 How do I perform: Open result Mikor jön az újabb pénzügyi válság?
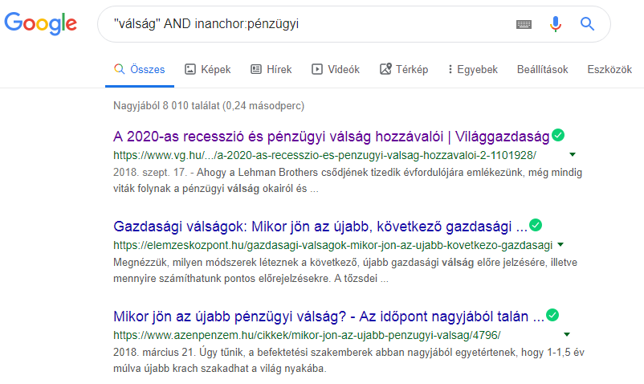(328, 317)
